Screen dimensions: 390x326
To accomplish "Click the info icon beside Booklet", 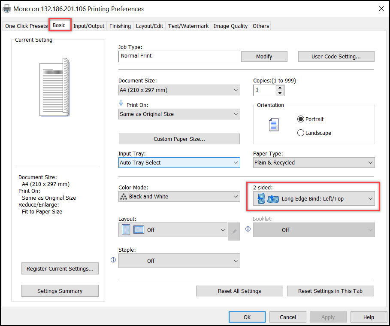I will (248, 229).
